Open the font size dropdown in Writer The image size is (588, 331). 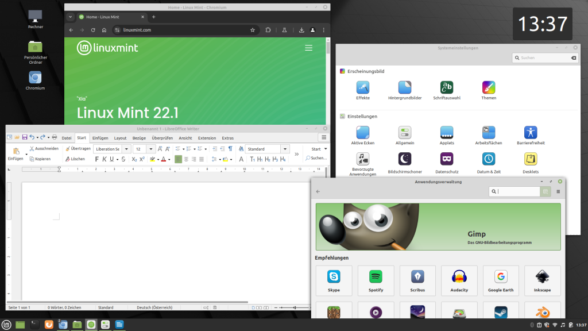(x=150, y=148)
